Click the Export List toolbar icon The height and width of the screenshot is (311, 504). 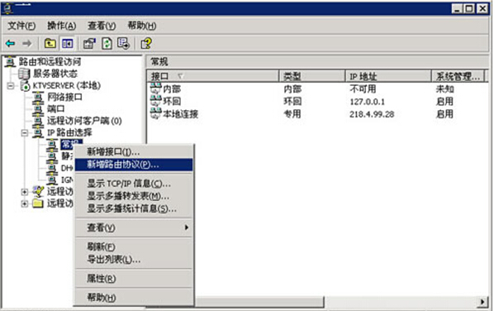tap(123, 43)
